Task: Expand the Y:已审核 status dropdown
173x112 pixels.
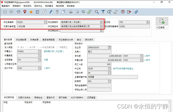Action: click(167, 28)
